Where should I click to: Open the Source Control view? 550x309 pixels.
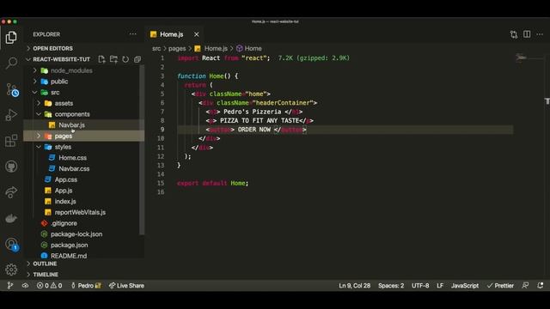(x=11, y=89)
